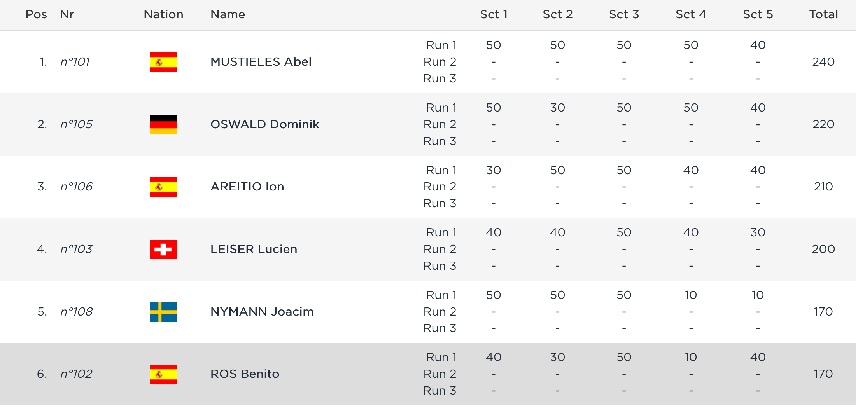Open rider OSWALD Dominik's name

pyautogui.click(x=264, y=124)
